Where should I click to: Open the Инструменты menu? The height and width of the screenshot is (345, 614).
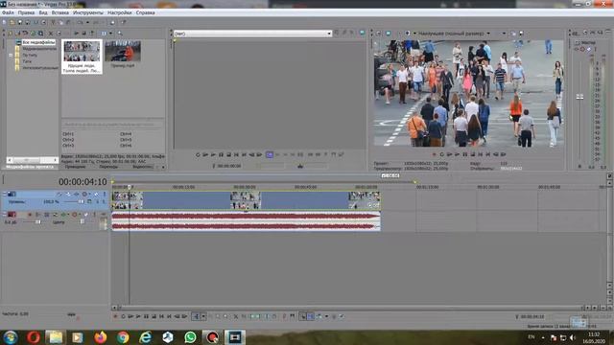(x=88, y=12)
